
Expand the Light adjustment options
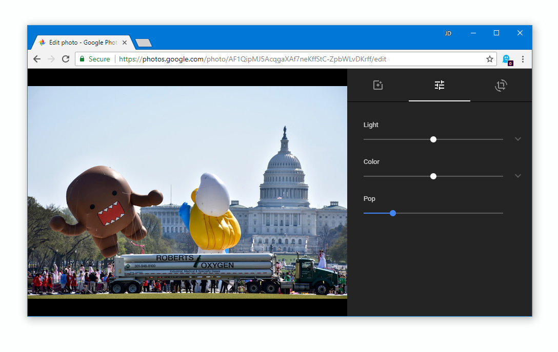point(518,139)
